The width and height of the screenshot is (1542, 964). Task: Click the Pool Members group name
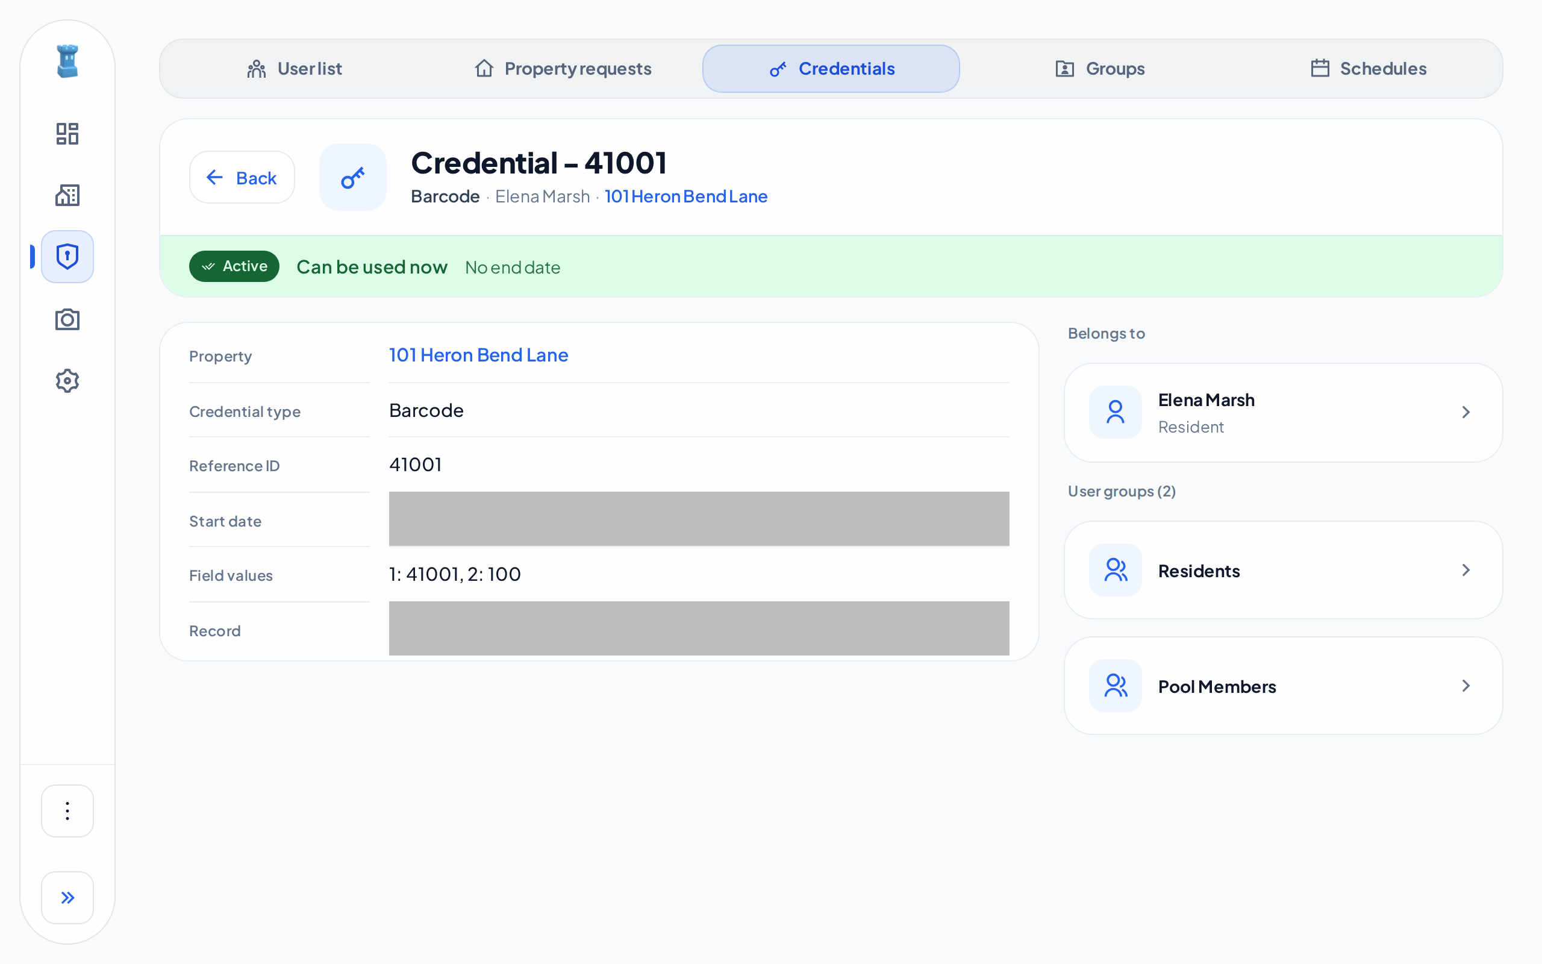1217,687
